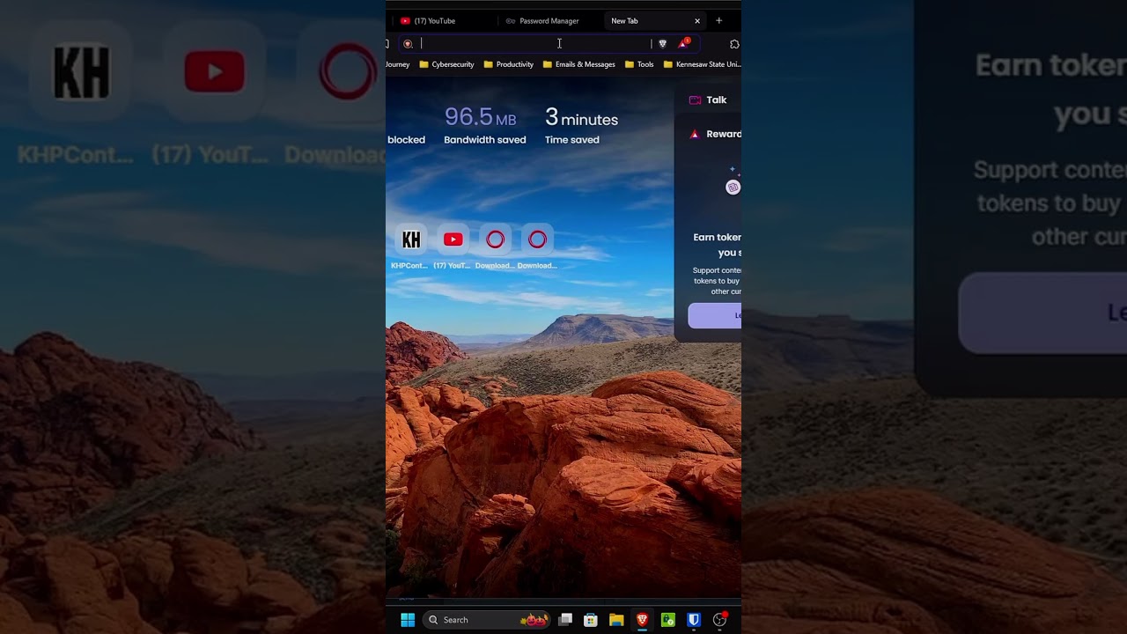Image resolution: width=1127 pixels, height=634 pixels.
Task: Click the 3 minutes time saved stat
Action: [581, 125]
